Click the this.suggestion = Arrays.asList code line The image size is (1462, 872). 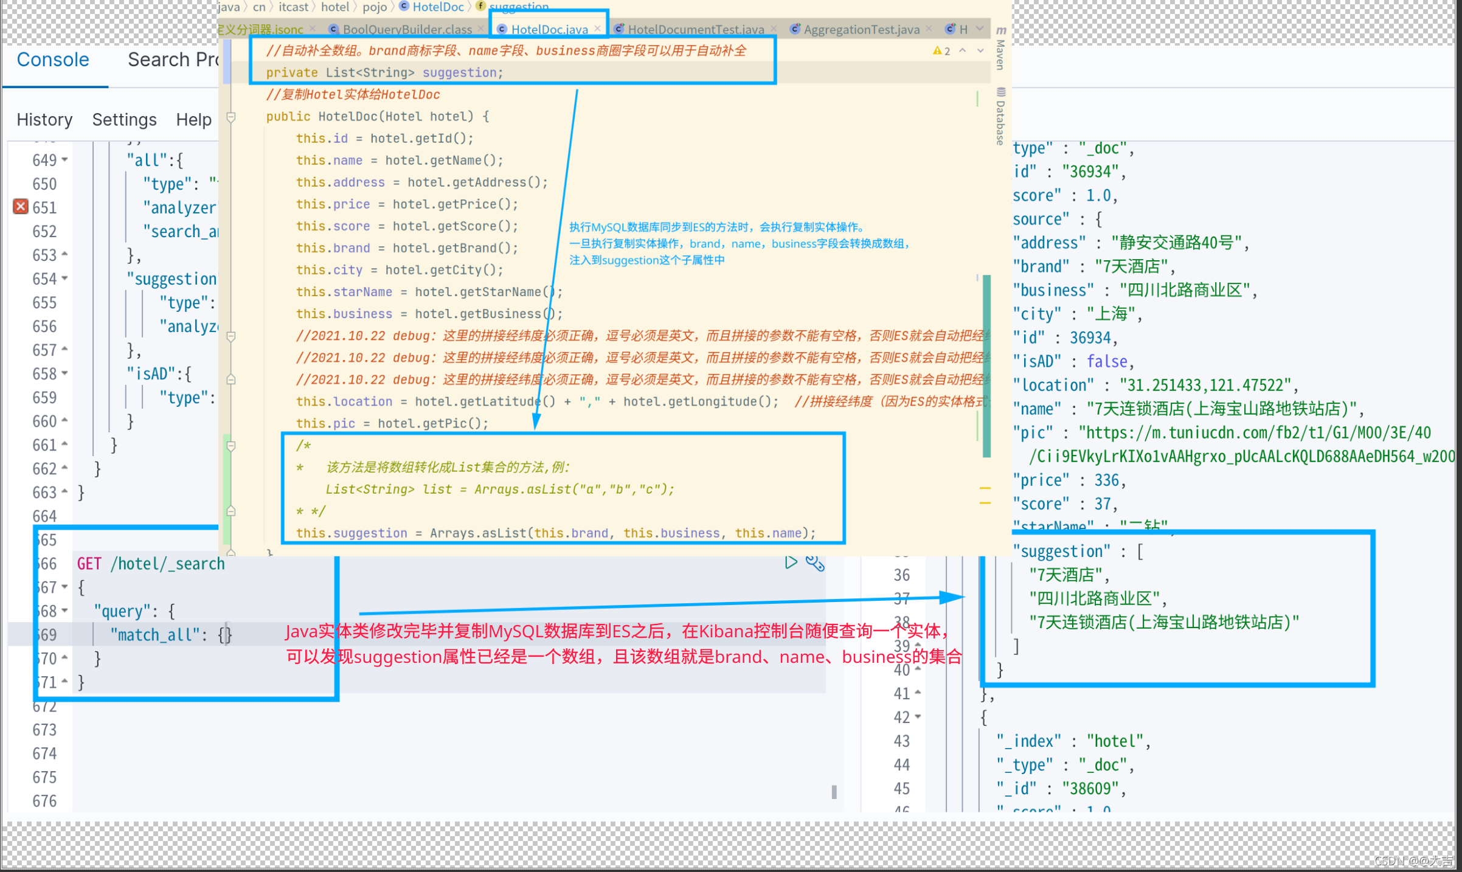point(556,533)
